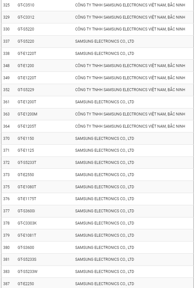Click model GT-S5233W in row 383
Image resolution: width=195 pixels, height=288 pixels.
(28, 272)
